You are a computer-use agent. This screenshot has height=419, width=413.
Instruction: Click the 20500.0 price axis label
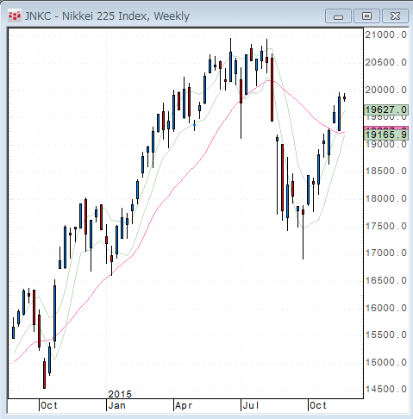[385, 62]
